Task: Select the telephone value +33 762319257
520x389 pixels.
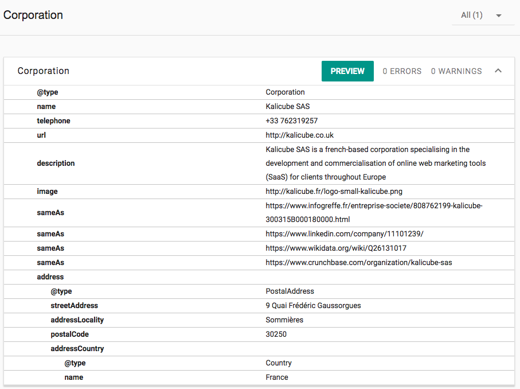Action: click(x=291, y=120)
